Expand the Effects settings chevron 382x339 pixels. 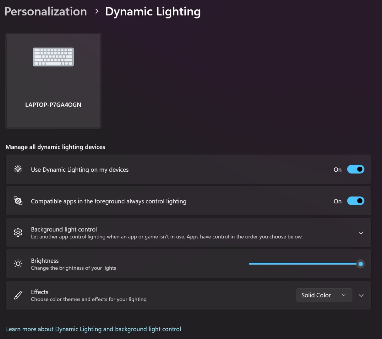[361, 295]
